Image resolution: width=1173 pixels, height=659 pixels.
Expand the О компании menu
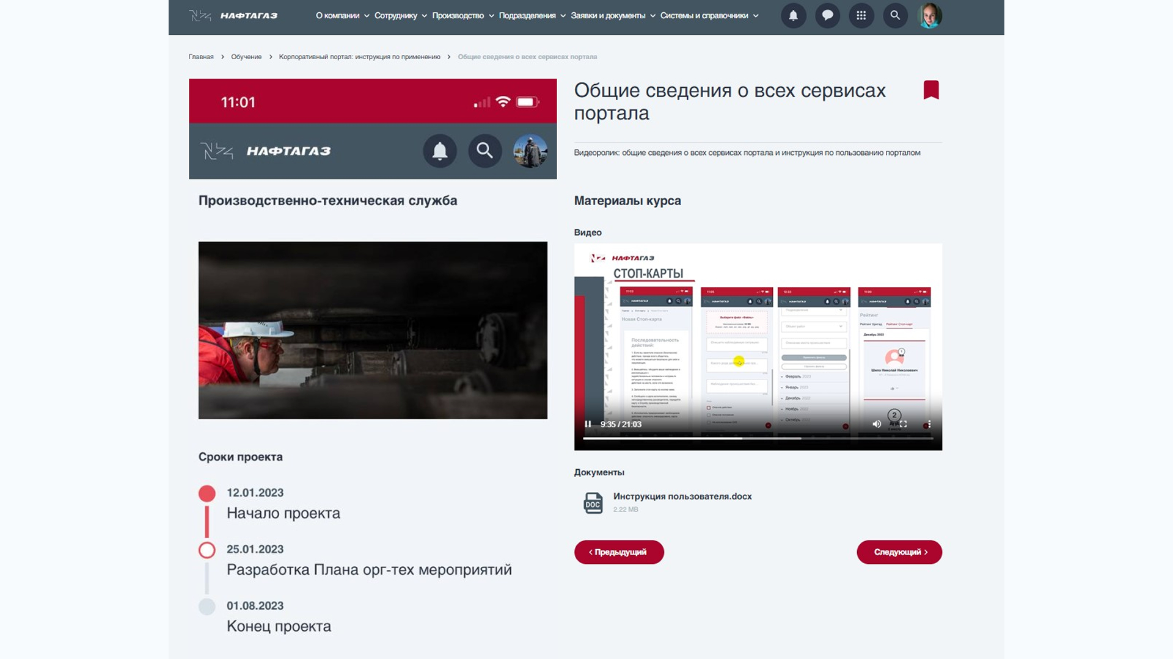point(342,16)
